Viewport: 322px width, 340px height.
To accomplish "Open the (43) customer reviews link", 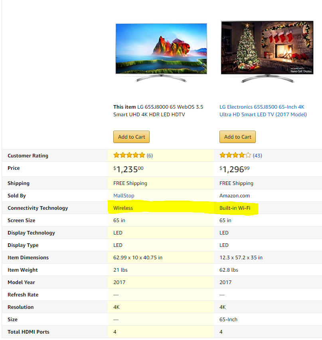I will click(x=257, y=155).
